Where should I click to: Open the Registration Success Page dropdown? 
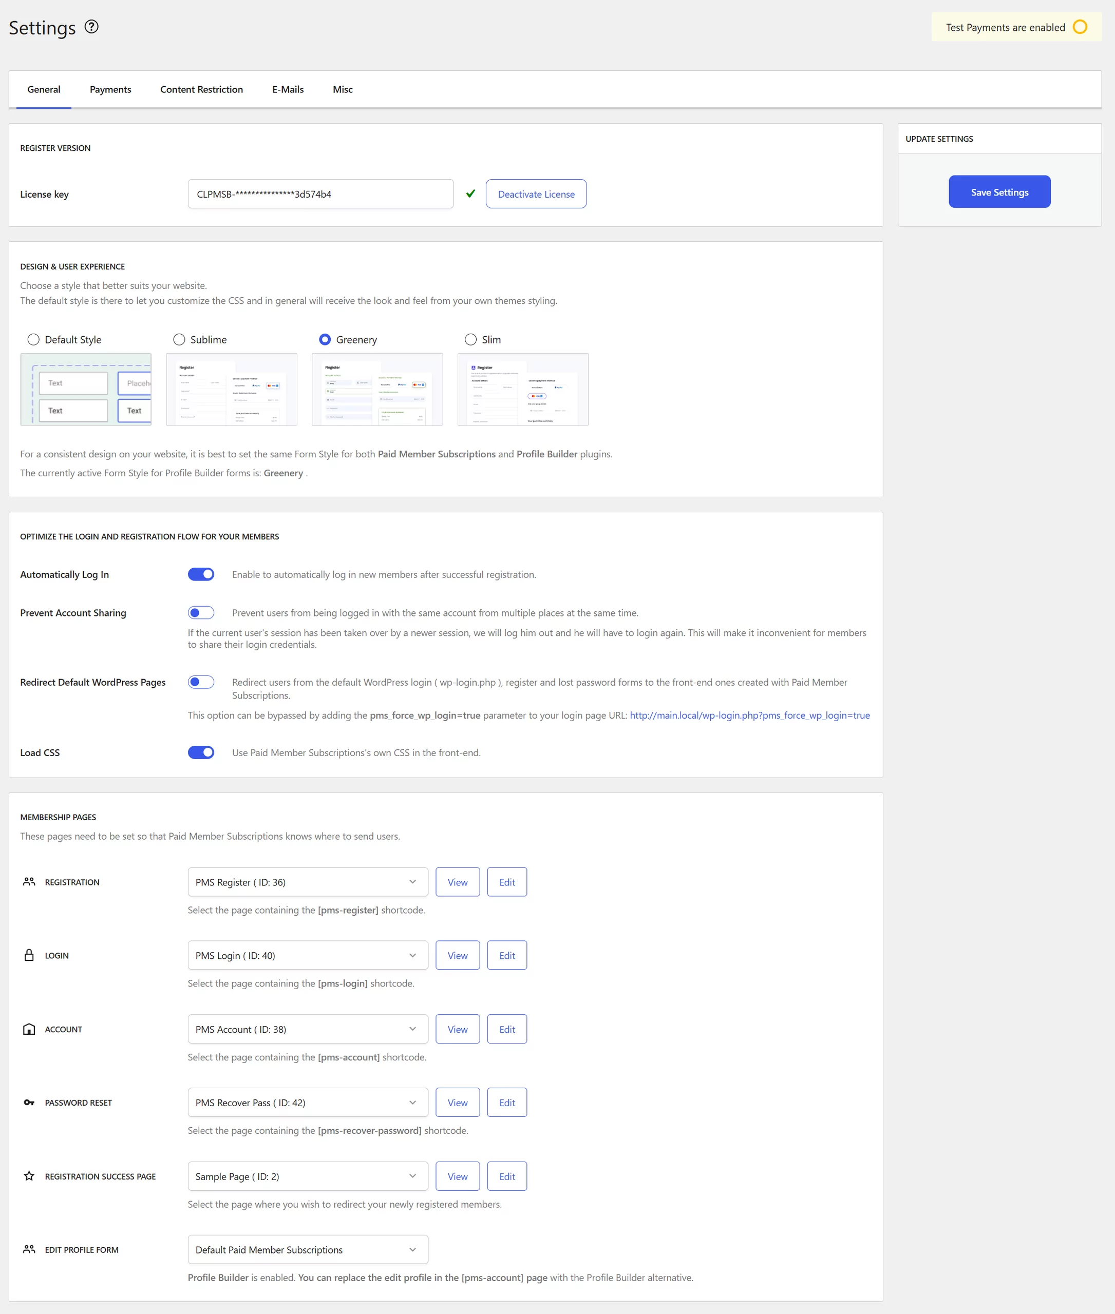coord(308,1175)
